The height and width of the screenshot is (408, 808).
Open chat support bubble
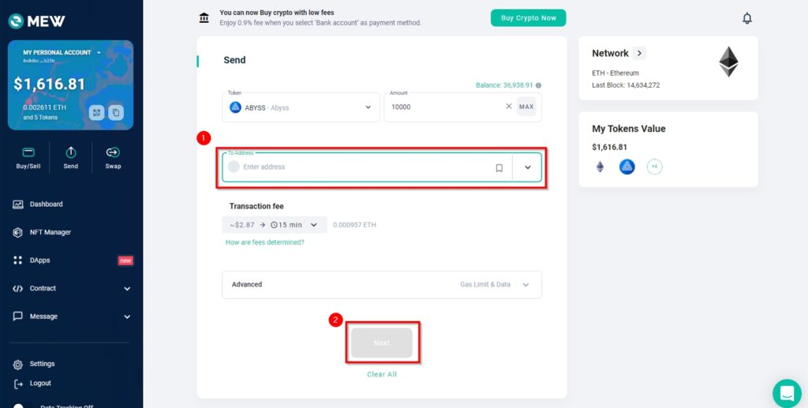[787, 393]
